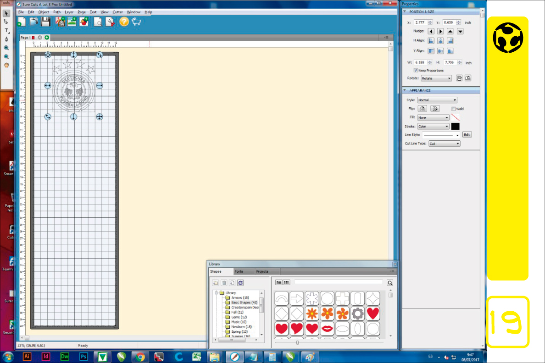Nudge the selection left
This screenshot has width=545, height=363.
[431, 31]
